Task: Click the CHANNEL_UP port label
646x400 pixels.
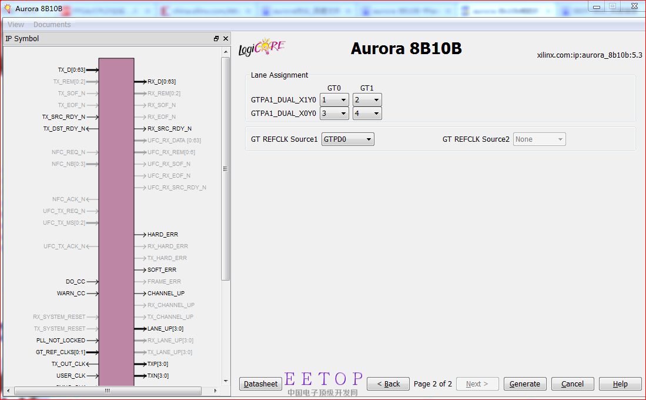Action: tap(166, 293)
